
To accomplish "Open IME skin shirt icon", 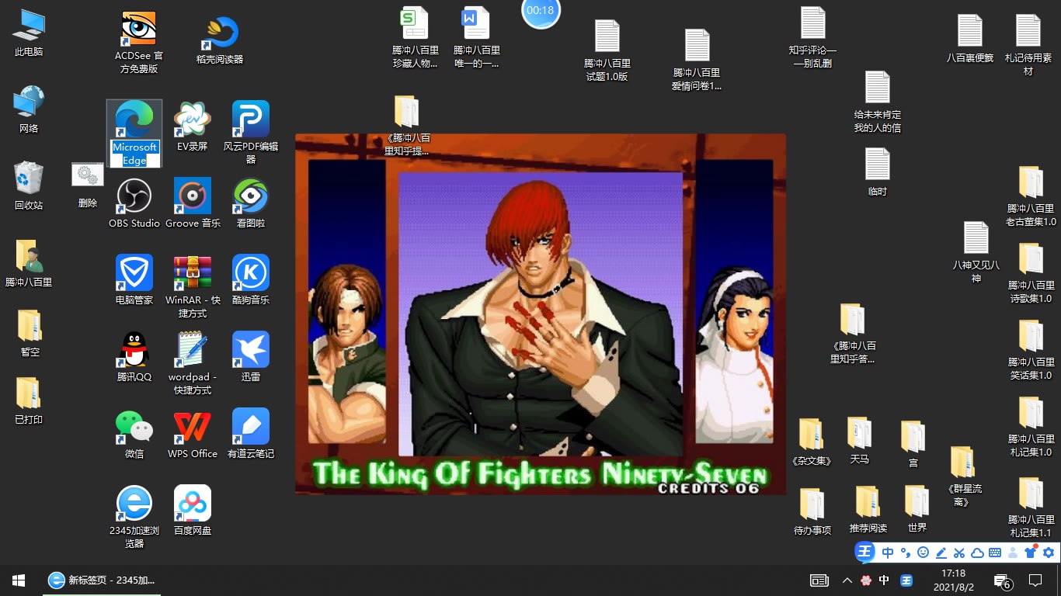I will point(1031,553).
